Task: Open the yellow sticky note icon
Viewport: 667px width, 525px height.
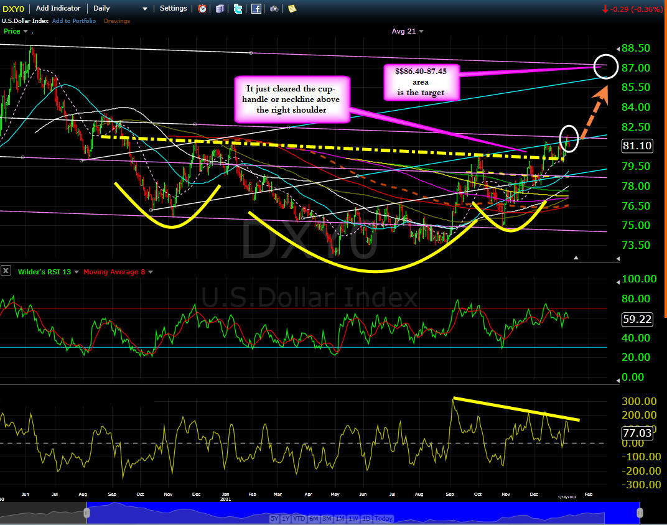Action: (x=292, y=9)
